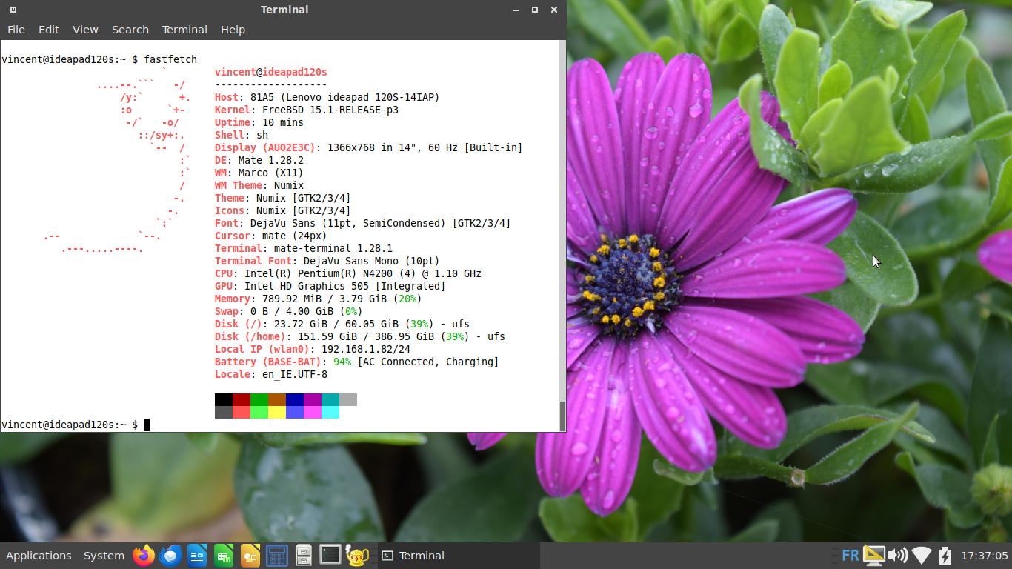The width and height of the screenshot is (1012, 569).
Task: Click the "Terminal: mate-terminal 1.28.1" line
Action: point(304,248)
